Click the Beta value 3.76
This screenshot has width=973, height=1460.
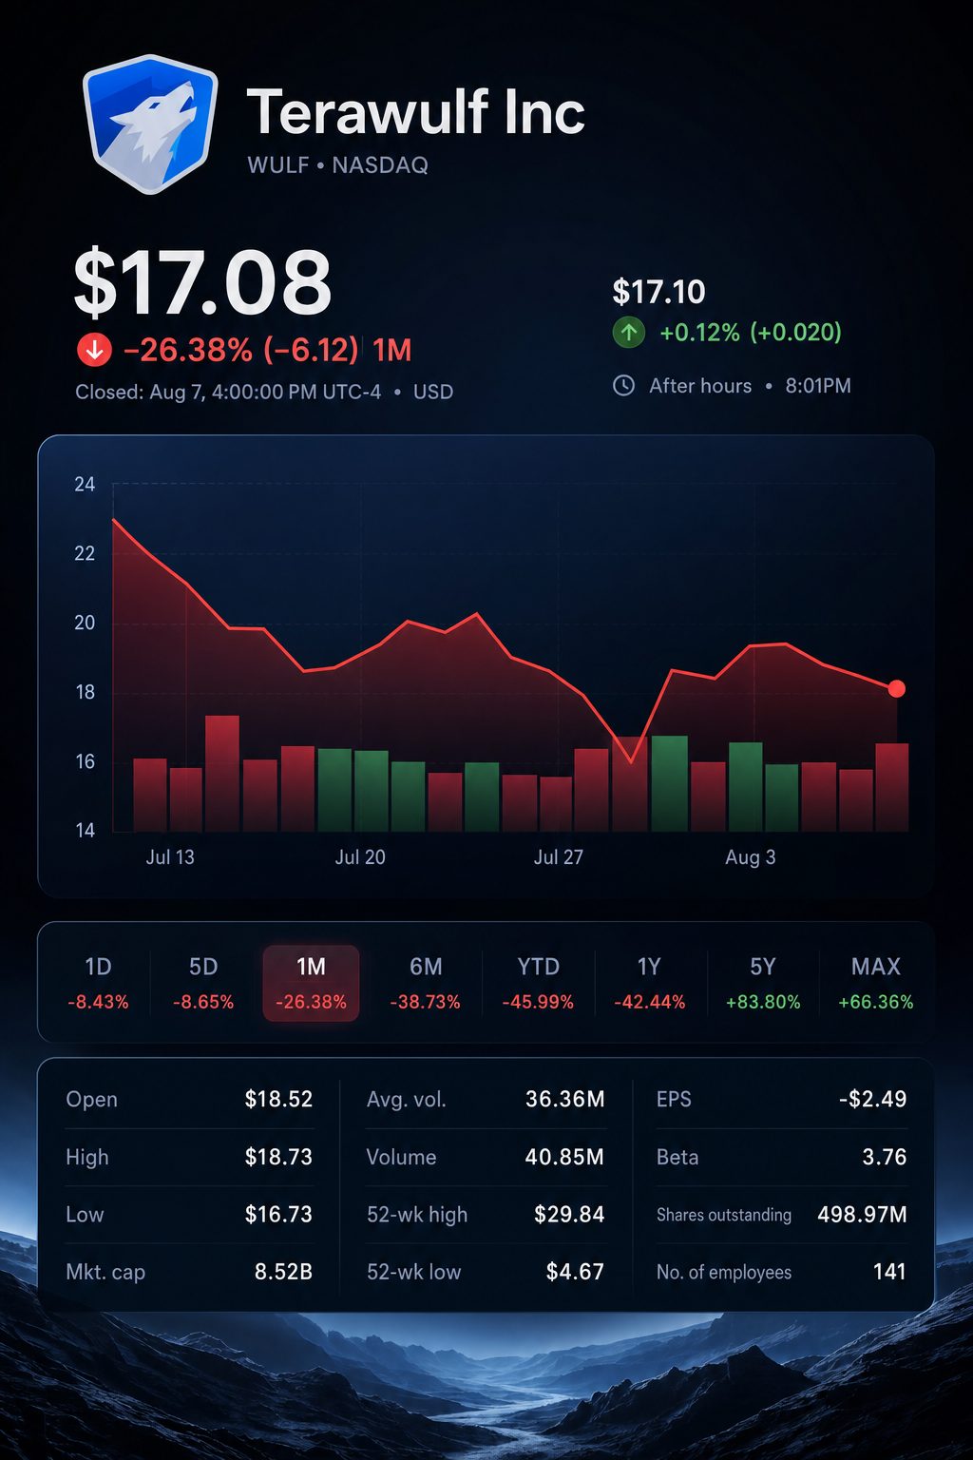coord(884,1157)
